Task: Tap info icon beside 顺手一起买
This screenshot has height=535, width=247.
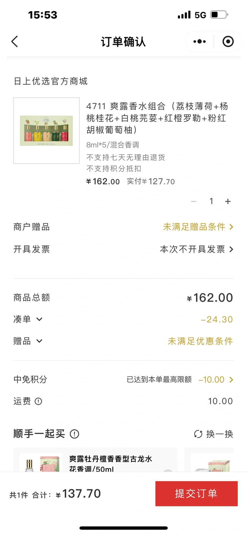Action: (74, 434)
